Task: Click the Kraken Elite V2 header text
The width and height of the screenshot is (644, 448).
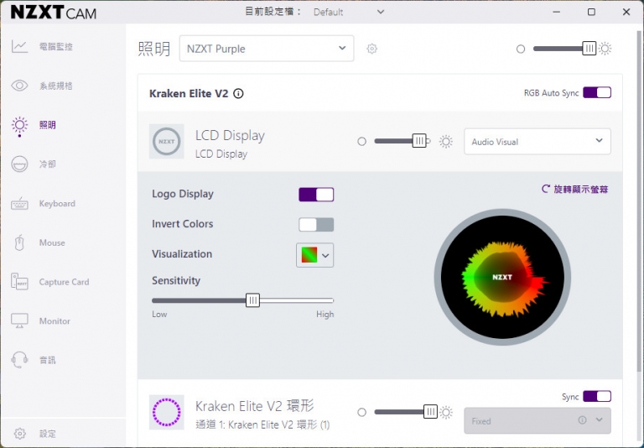Action: pyautogui.click(x=189, y=94)
